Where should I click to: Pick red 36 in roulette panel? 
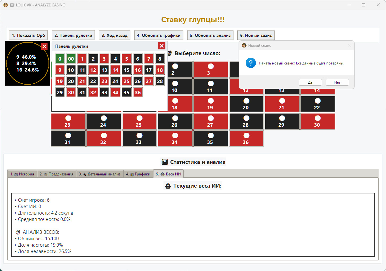[137, 92]
